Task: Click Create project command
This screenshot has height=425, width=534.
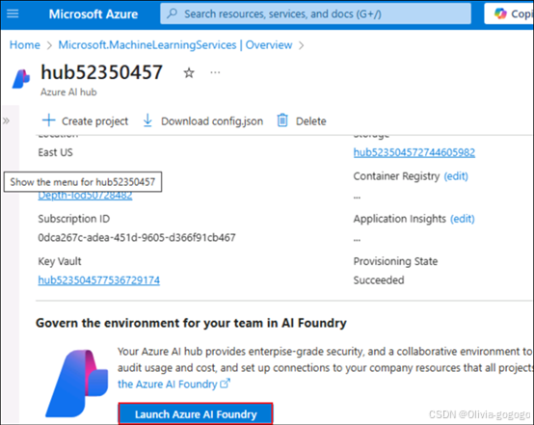Action: [x=85, y=120]
